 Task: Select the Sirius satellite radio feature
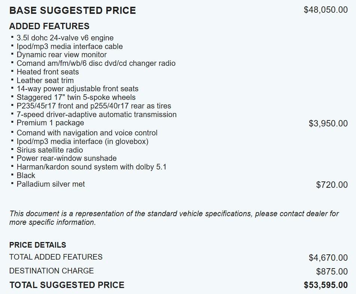coord(50,150)
